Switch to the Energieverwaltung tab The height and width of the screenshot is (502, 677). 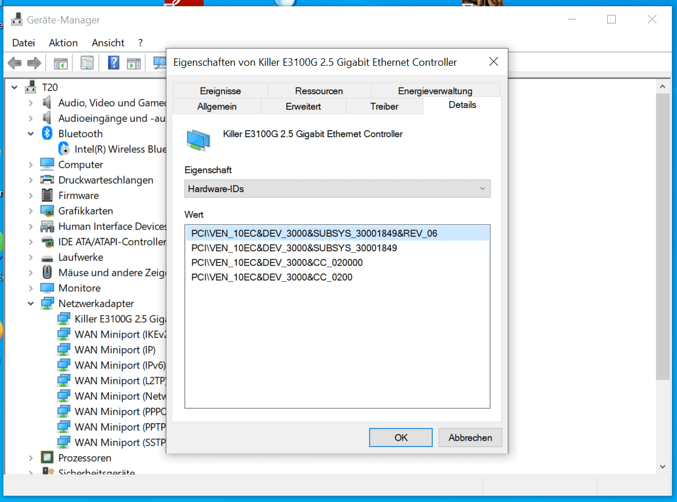pos(435,91)
